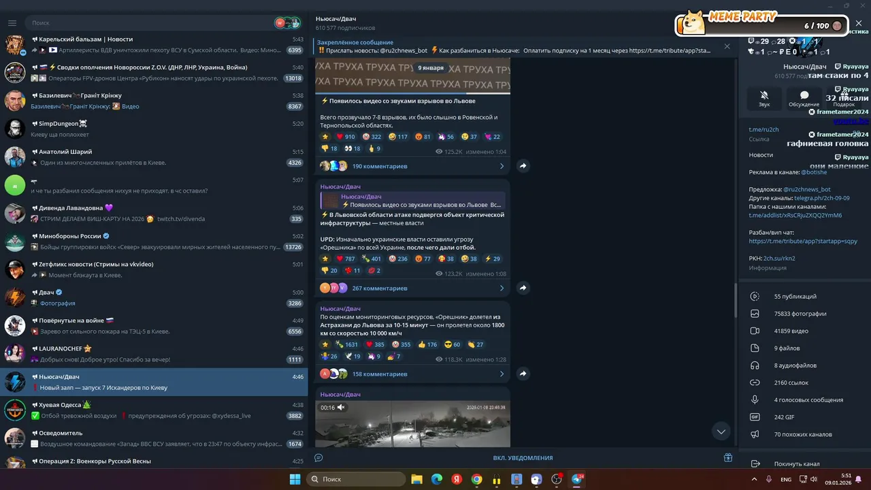Toggle heart reaction showing 385
Image resolution: width=871 pixels, height=490 pixels.
tap(375, 344)
